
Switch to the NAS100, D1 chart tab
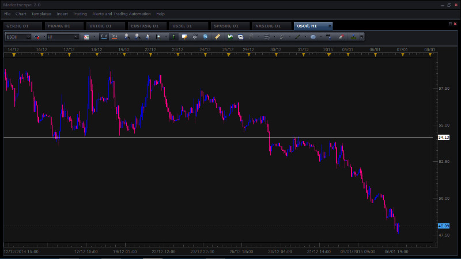click(271, 26)
